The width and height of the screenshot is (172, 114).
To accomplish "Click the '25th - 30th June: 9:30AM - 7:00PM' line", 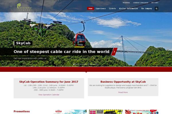I will click(x=49, y=90).
